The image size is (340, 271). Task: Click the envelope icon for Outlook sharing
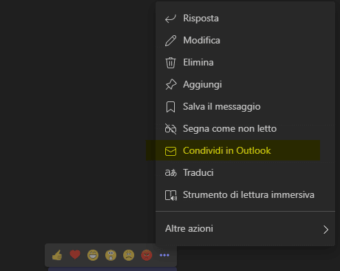171,151
